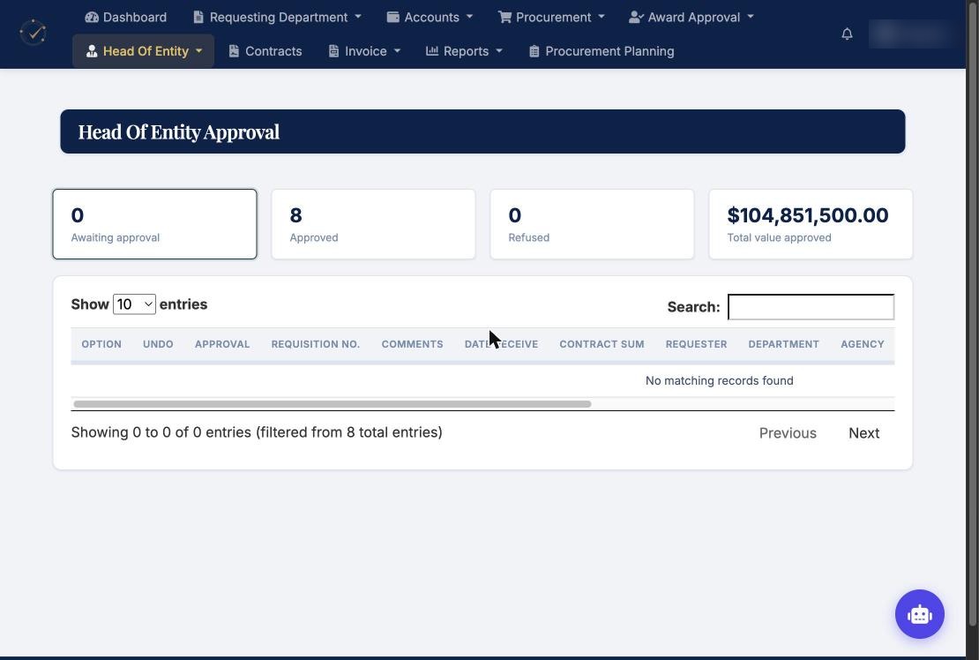Go to the Previous page of entries
The image size is (979, 660).
[x=788, y=432]
